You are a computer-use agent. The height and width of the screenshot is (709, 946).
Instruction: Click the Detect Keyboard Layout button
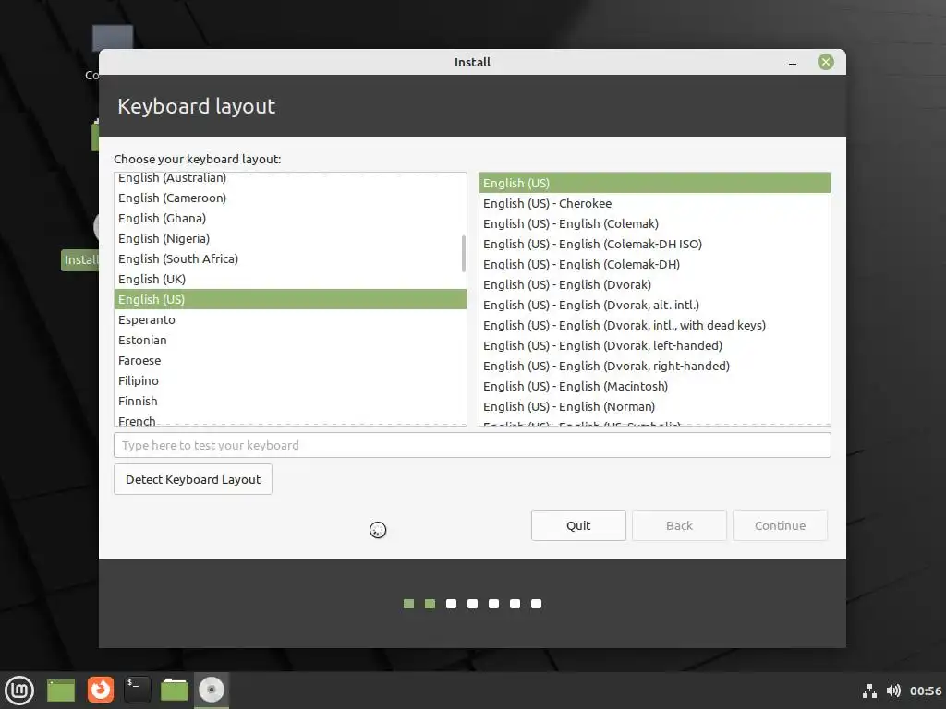point(193,479)
